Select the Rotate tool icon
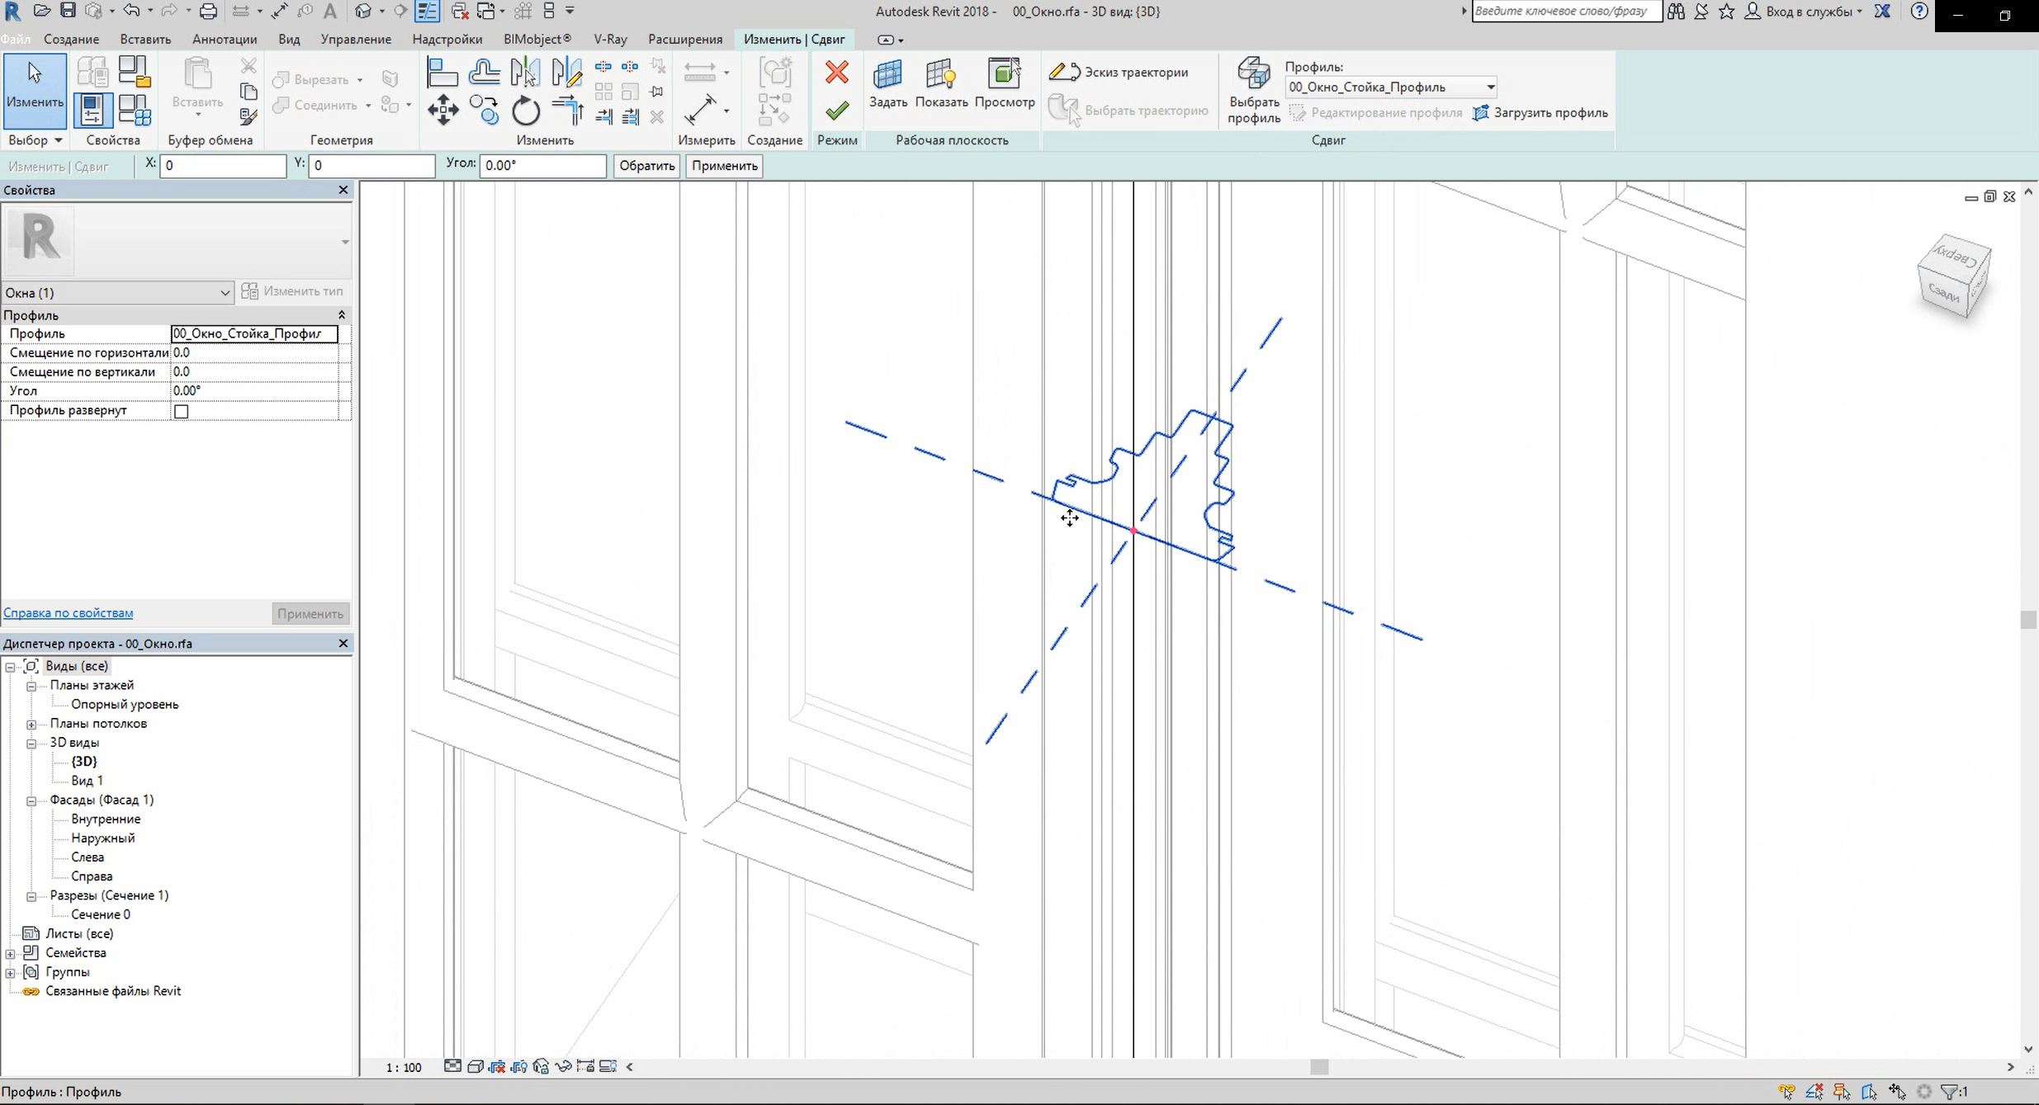Screen dimensions: 2039x1105 point(526,111)
